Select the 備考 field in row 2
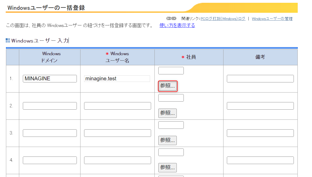 tap(260, 106)
